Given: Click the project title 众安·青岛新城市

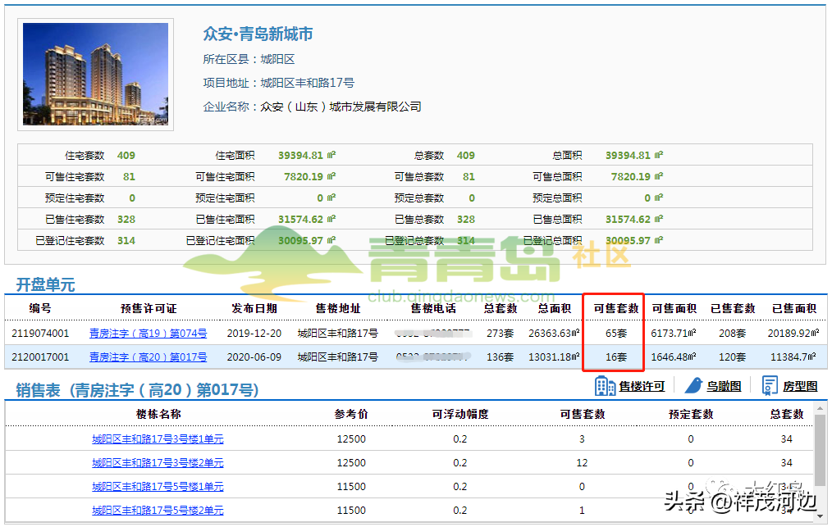Looking at the screenshot, I should [x=258, y=34].
